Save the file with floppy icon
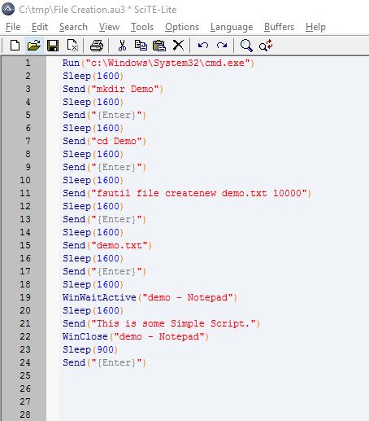Viewport: 369px width, 421px height. click(x=53, y=46)
